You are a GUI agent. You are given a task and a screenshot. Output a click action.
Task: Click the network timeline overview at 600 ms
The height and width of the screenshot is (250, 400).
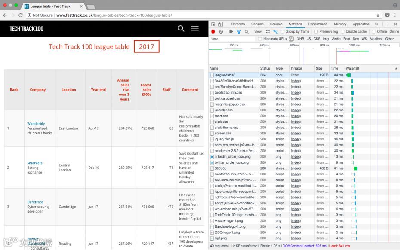(294, 46)
